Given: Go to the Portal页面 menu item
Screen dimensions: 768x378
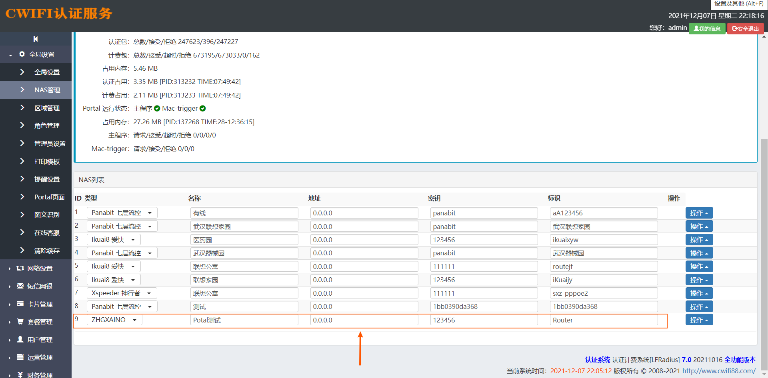Looking at the screenshot, I should pyautogui.click(x=49, y=197).
